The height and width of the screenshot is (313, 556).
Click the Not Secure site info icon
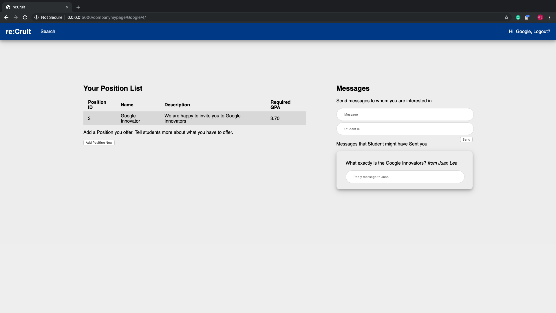[36, 17]
